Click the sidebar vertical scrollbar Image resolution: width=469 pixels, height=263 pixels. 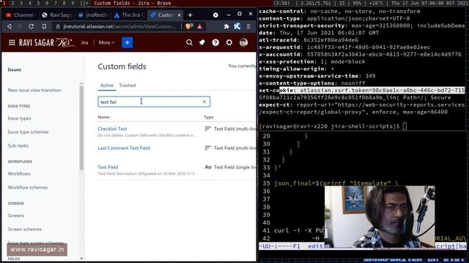click(x=81, y=129)
